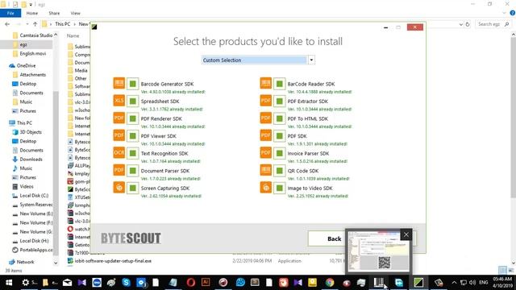Go up one folder in Explorer
Image resolution: width=516 pixels, height=290 pixels.
coord(35,24)
